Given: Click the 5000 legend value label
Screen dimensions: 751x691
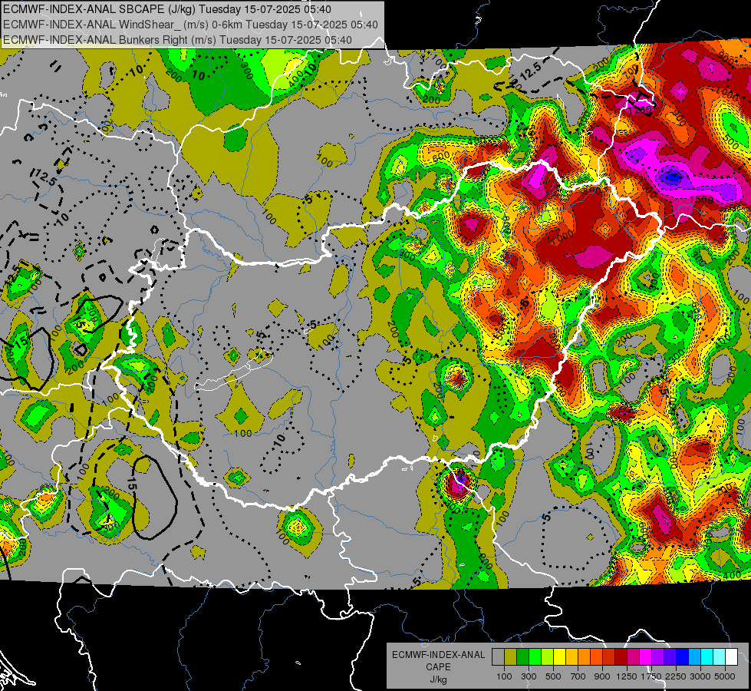Looking at the screenshot, I should tap(725, 676).
